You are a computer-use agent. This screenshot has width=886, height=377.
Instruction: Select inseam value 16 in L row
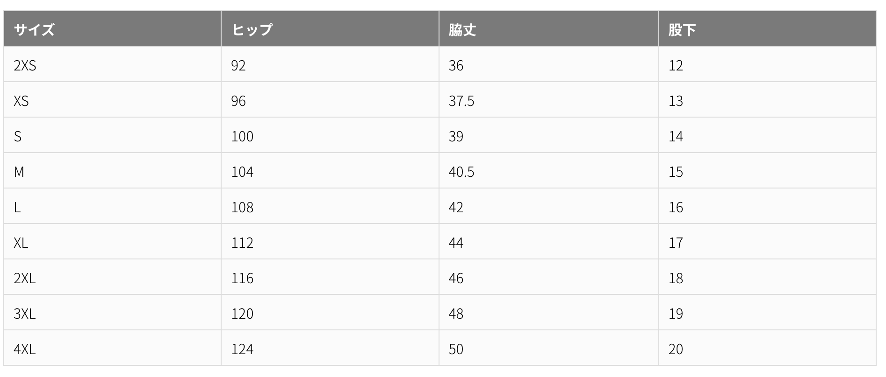coord(767,206)
